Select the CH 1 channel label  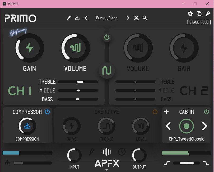click(20, 91)
